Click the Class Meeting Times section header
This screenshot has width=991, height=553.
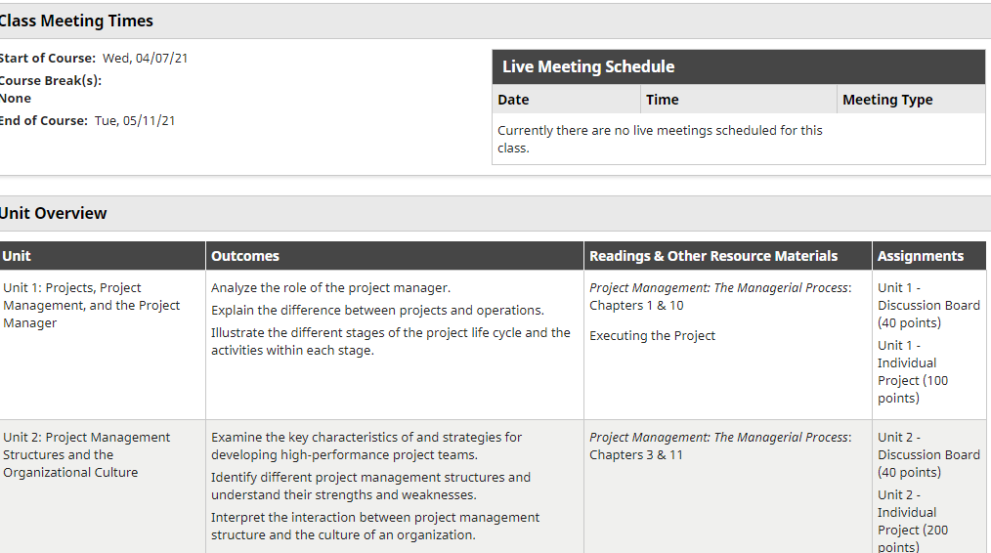(495, 21)
